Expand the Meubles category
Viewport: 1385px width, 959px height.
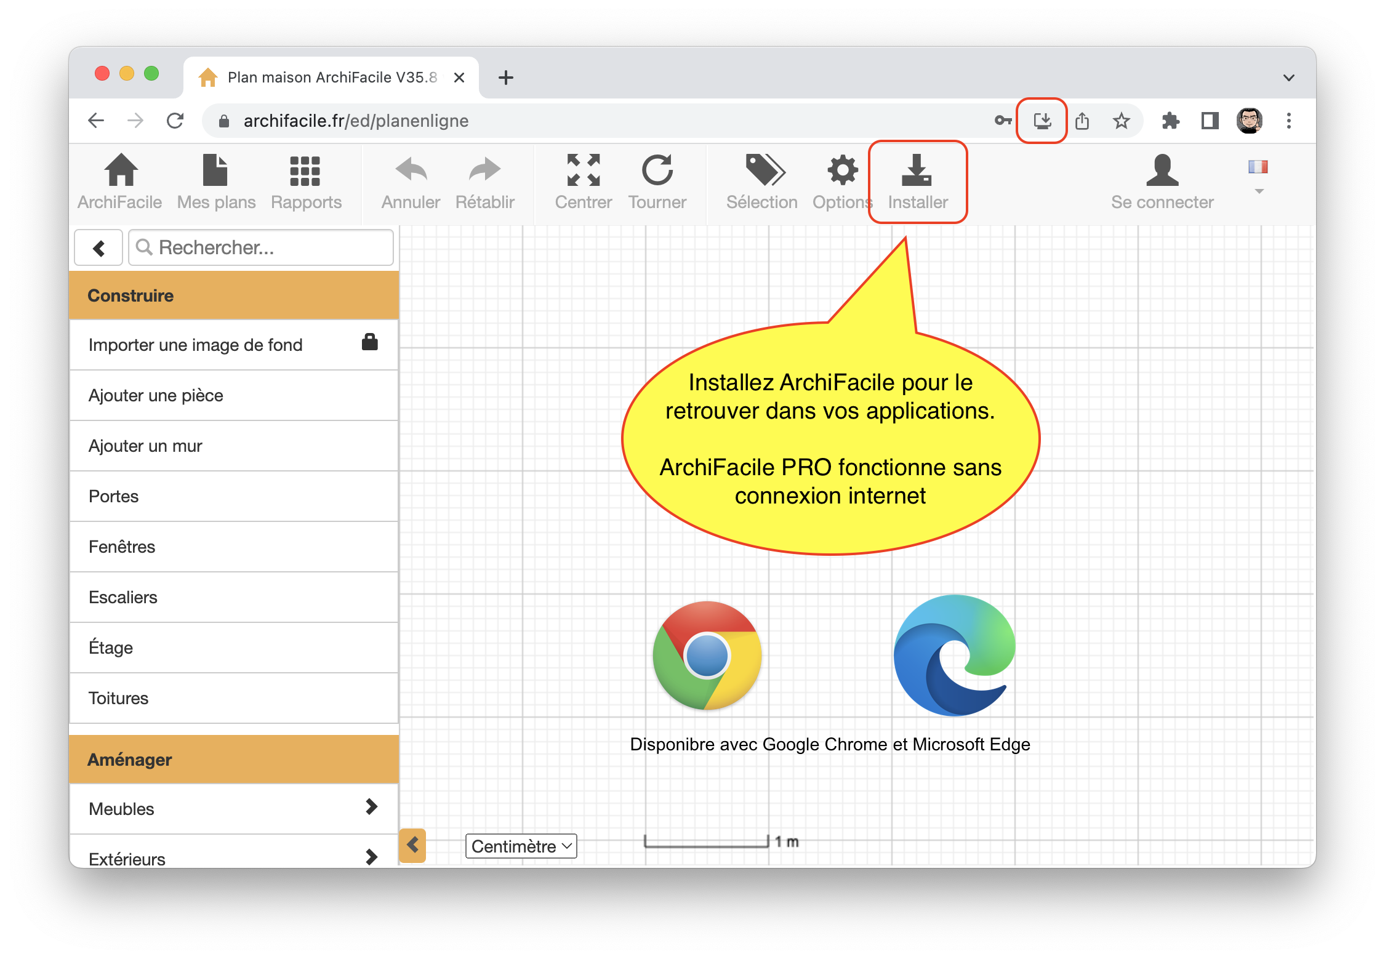[x=371, y=807]
